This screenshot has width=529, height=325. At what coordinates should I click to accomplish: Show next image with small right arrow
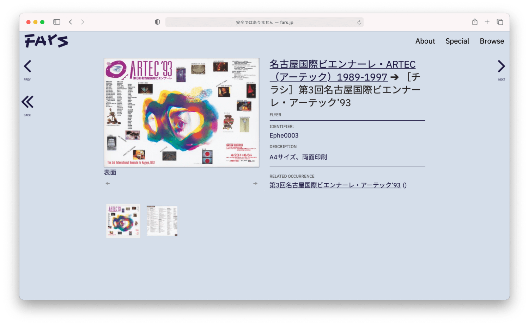[x=255, y=184]
